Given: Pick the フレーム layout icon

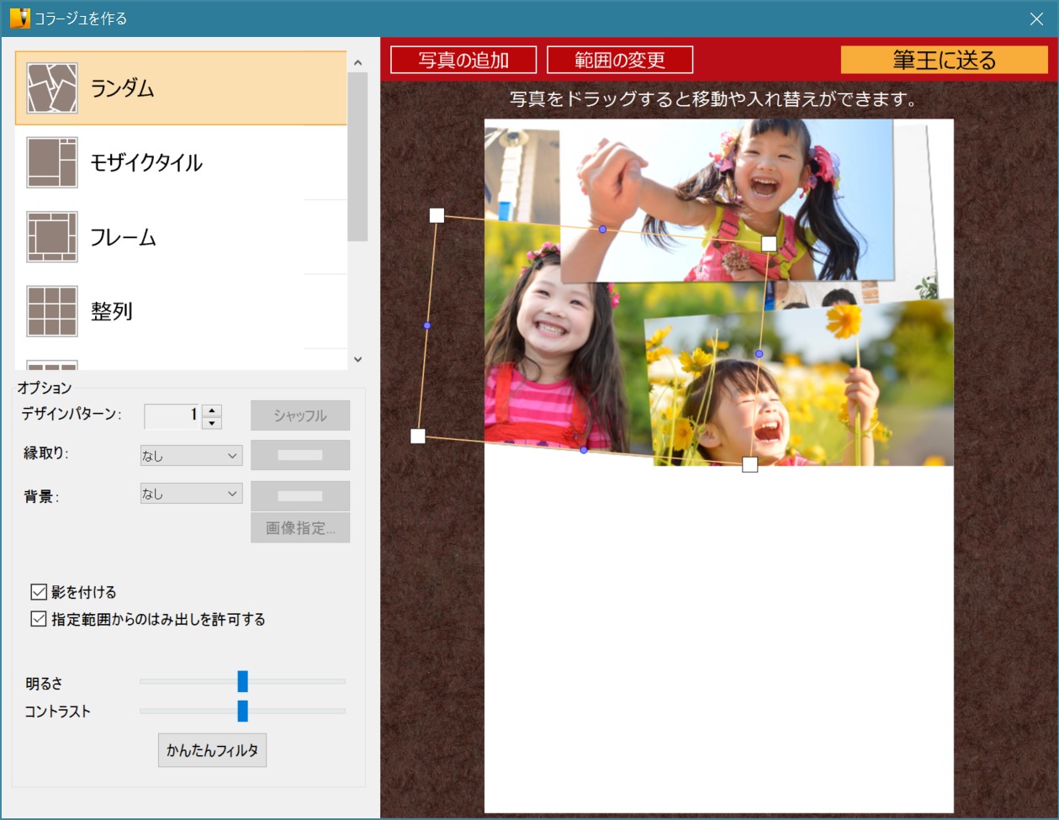Looking at the screenshot, I should (x=52, y=236).
